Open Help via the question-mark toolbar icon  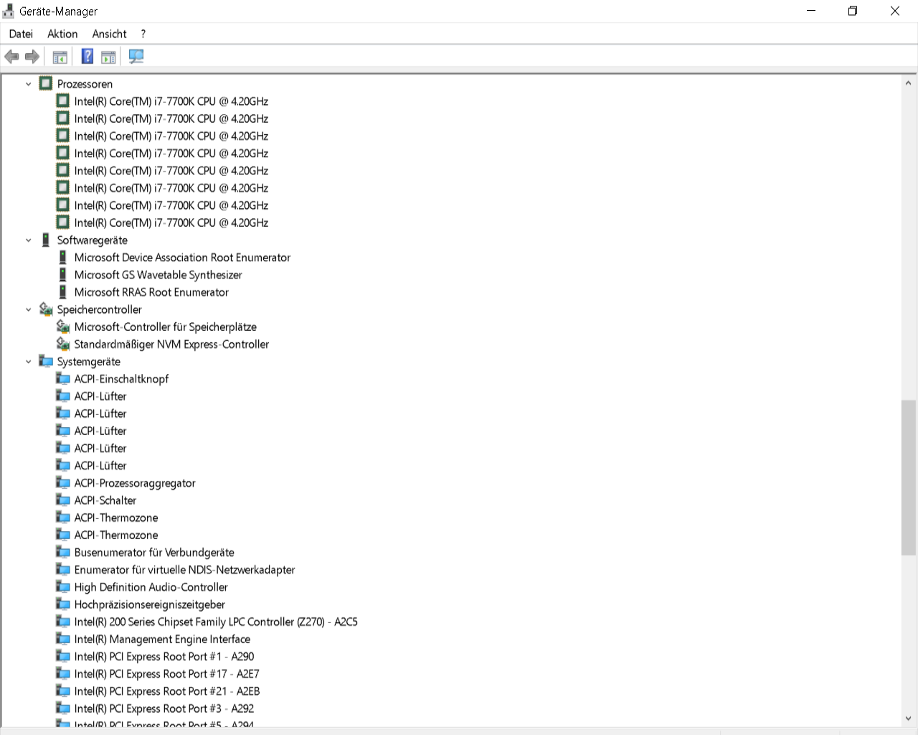tap(87, 57)
